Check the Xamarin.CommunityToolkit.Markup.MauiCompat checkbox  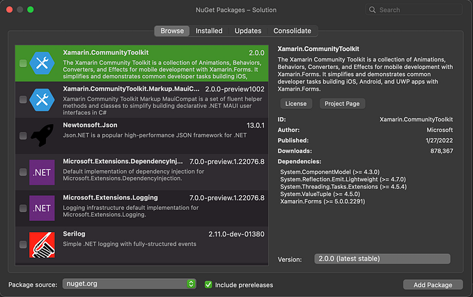tap(23, 100)
